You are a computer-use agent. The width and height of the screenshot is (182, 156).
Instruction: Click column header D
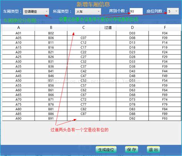pyautogui.click(x=132, y=28)
